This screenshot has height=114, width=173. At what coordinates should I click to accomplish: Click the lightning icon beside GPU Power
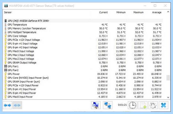(x=5, y=74)
